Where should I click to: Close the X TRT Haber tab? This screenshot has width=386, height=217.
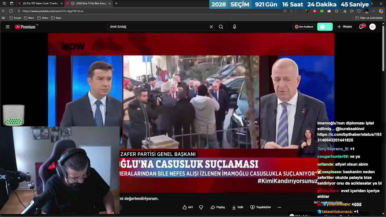click(62, 3)
